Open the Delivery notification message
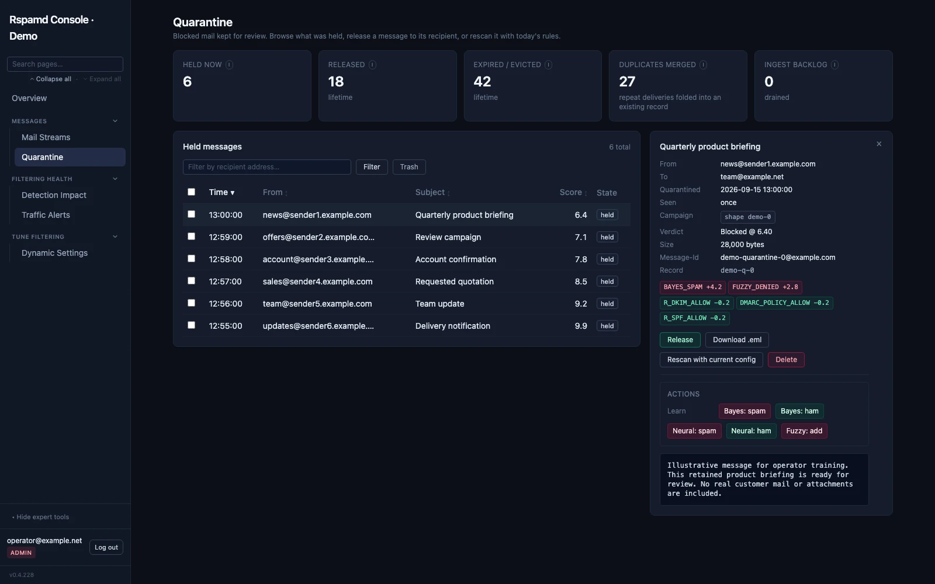 452,326
